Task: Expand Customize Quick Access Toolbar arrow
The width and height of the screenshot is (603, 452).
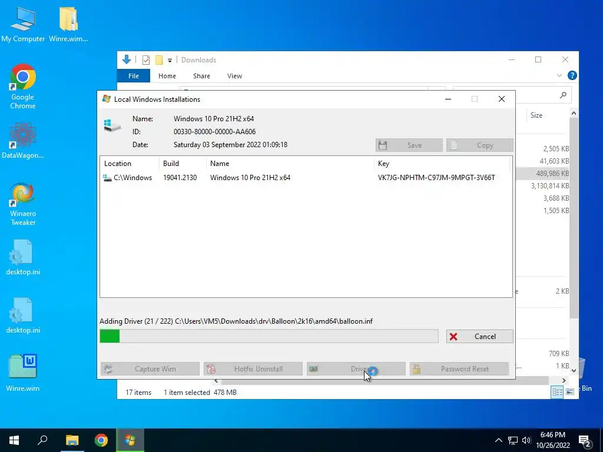Action: [170, 61]
